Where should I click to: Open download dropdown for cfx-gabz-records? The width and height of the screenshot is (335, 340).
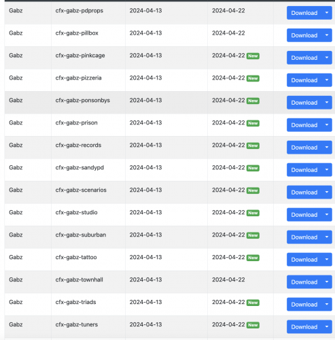[327, 148]
